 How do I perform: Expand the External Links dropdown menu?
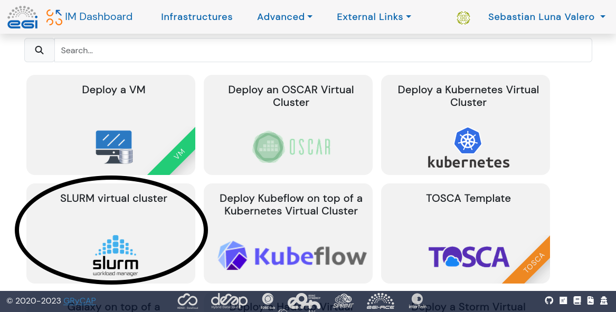coord(374,17)
